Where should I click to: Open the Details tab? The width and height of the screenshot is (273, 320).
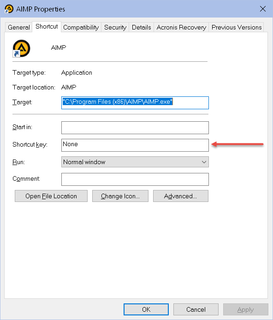(142, 27)
